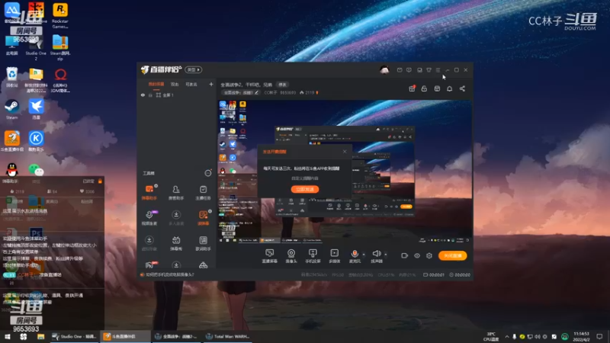The image size is (610, 343).
Task: Mute the 扬声器 speaker
Action: (377, 256)
